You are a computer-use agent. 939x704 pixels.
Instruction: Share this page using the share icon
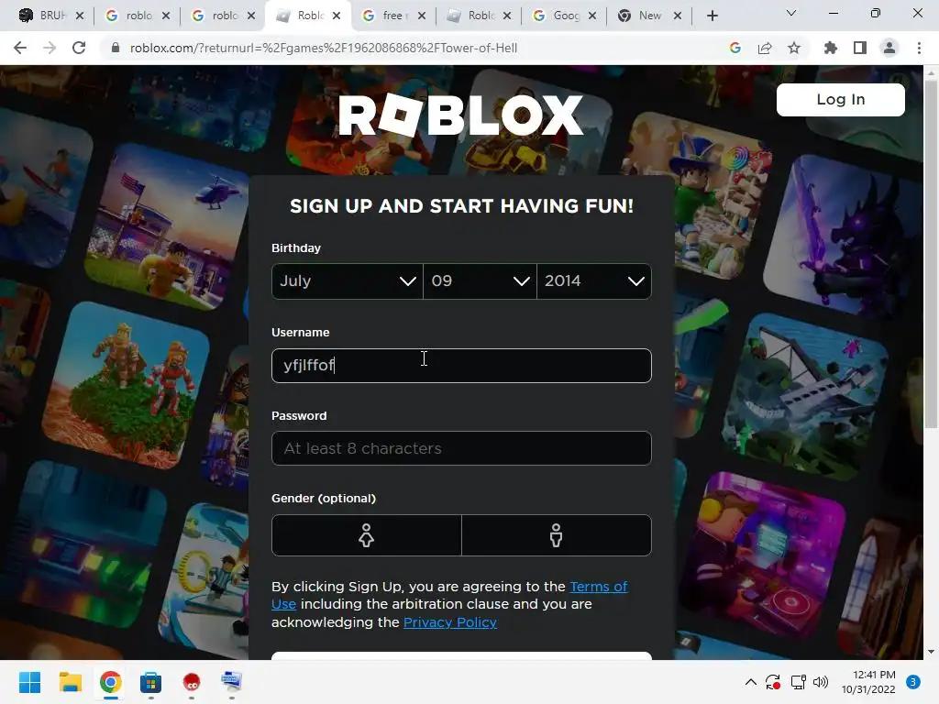[765, 48]
